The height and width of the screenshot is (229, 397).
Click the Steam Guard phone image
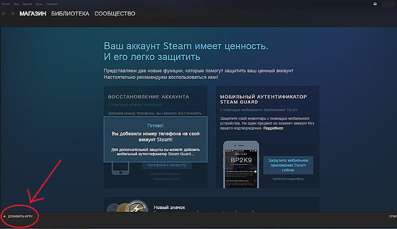241,164
